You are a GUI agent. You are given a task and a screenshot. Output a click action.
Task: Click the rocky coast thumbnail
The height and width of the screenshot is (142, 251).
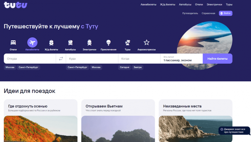(196, 129)
